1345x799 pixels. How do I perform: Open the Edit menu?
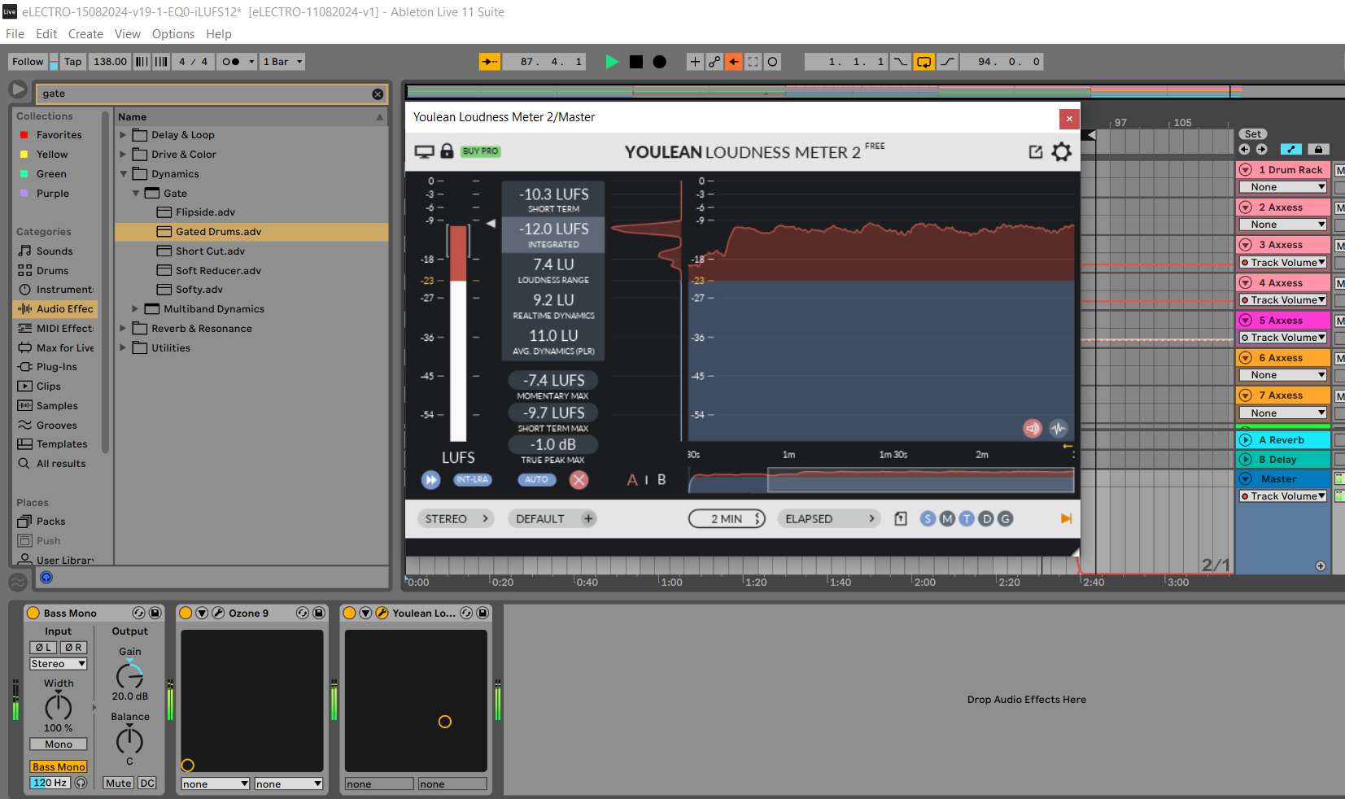(x=46, y=34)
